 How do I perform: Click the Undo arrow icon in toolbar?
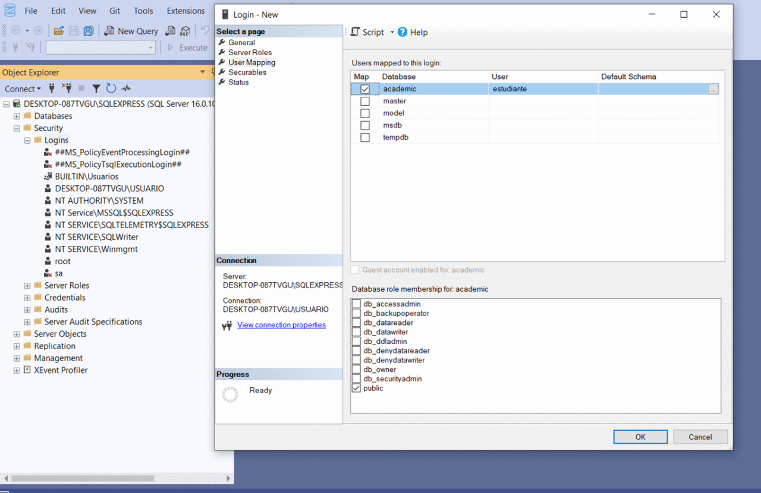pos(205,31)
